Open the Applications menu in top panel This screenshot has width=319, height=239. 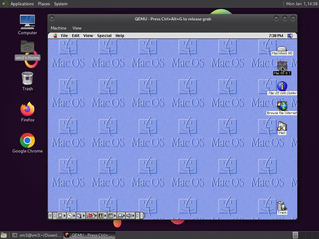pyautogui.click(x=22, y=4)
